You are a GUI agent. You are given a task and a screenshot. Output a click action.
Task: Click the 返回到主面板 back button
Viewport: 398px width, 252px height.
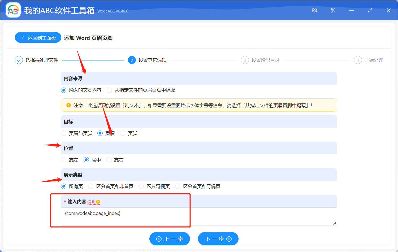coord(38,37)
